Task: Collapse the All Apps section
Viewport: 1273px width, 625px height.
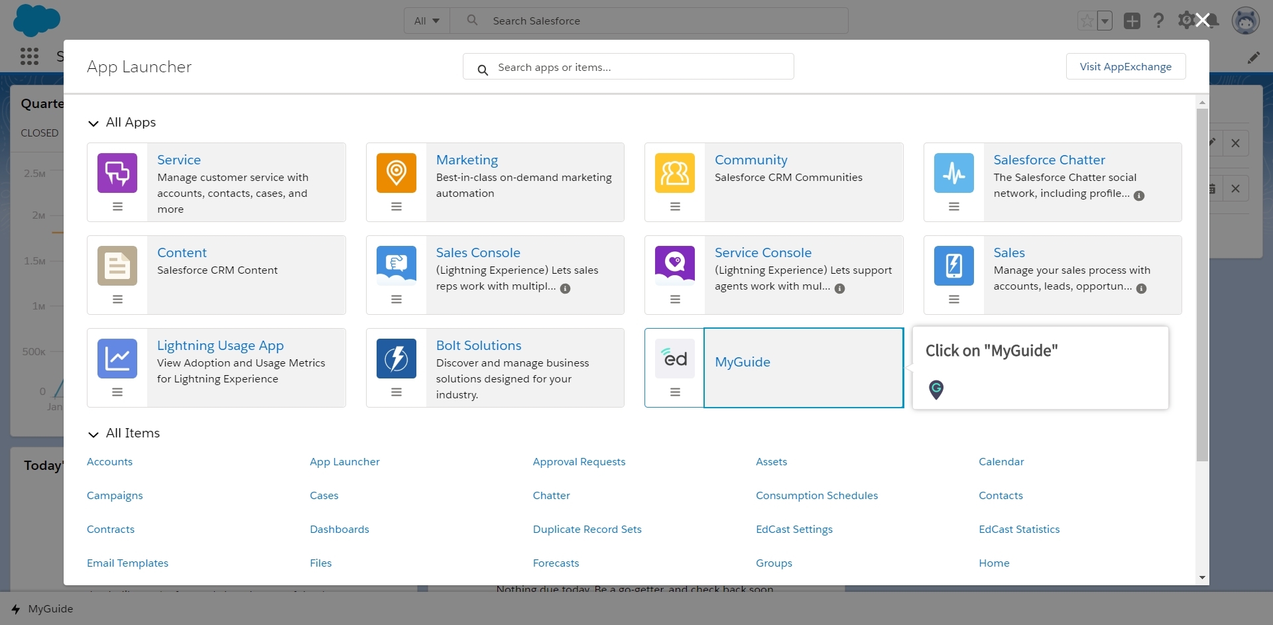Action: click(x=93, y=123)
